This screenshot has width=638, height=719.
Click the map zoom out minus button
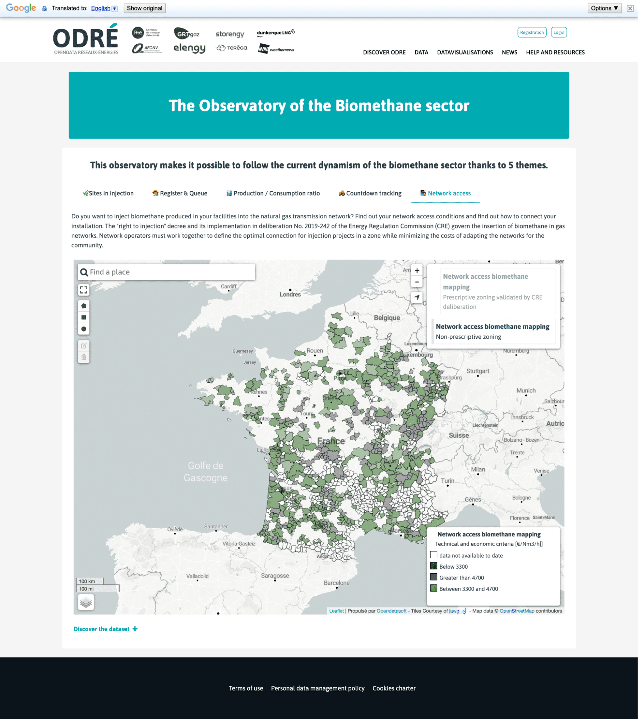[x=417, y=282]
